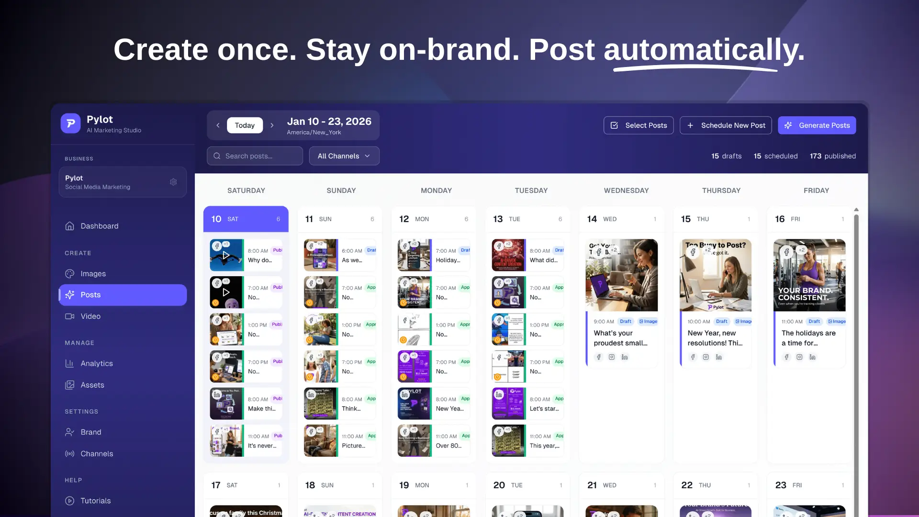This screenshot has width=919, height=517.
Task: Open the Video creation section
Action: pos(91,316)
